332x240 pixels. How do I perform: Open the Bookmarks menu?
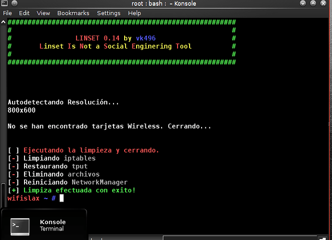[x=73, y=13]
